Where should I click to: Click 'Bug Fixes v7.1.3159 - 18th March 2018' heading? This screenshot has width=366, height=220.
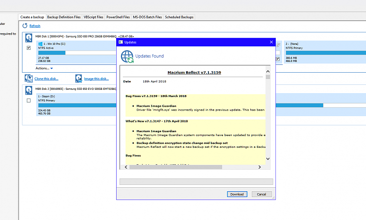[x=156, y=96]
